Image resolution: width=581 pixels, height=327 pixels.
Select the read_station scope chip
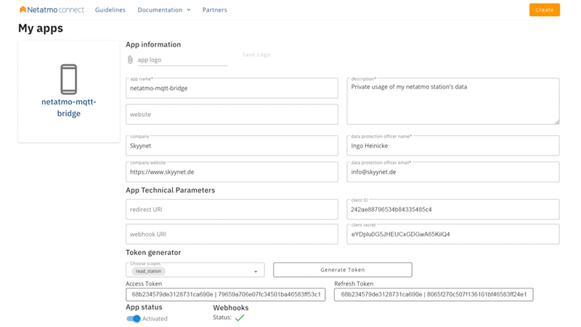[x=148, y=271]
